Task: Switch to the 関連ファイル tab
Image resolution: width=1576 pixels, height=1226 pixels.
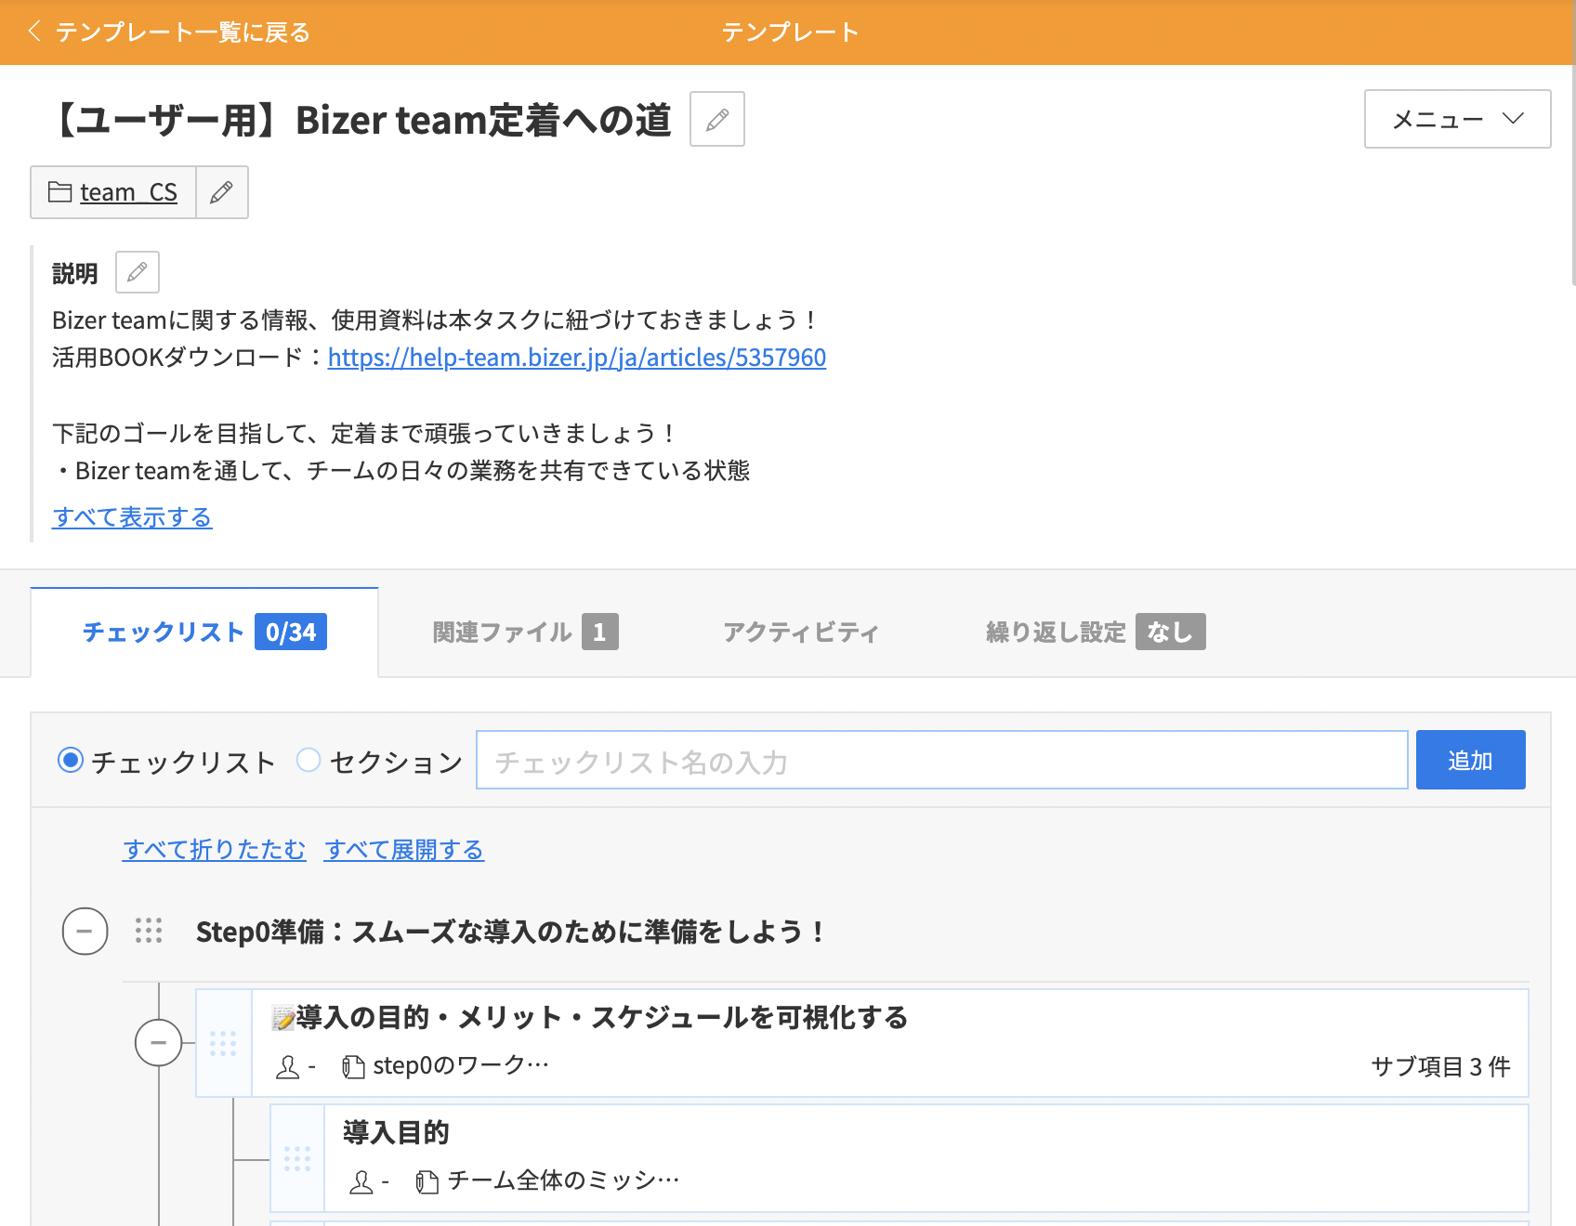Action: pyautogui.click(x=525, y=632)
